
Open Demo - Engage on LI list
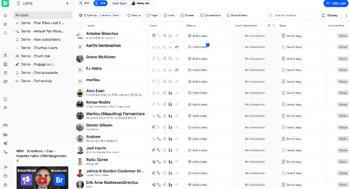42,64
